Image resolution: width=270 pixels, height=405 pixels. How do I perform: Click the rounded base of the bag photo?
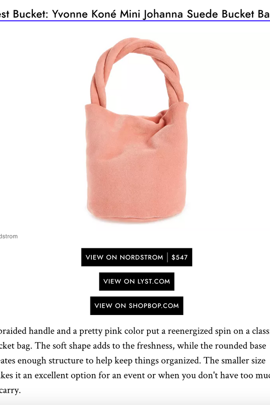[x=137, y=213]
